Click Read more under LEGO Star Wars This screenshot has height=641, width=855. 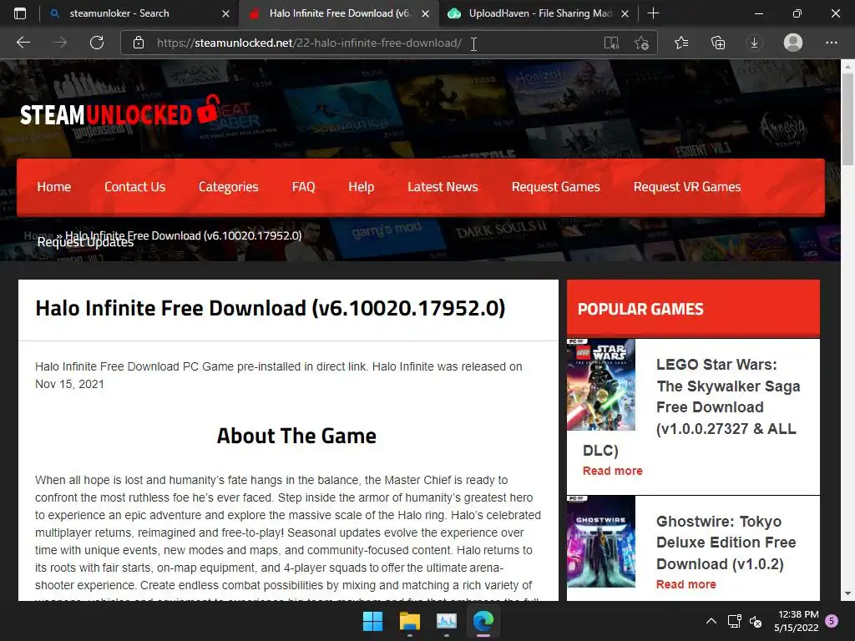tap(612, 471)
